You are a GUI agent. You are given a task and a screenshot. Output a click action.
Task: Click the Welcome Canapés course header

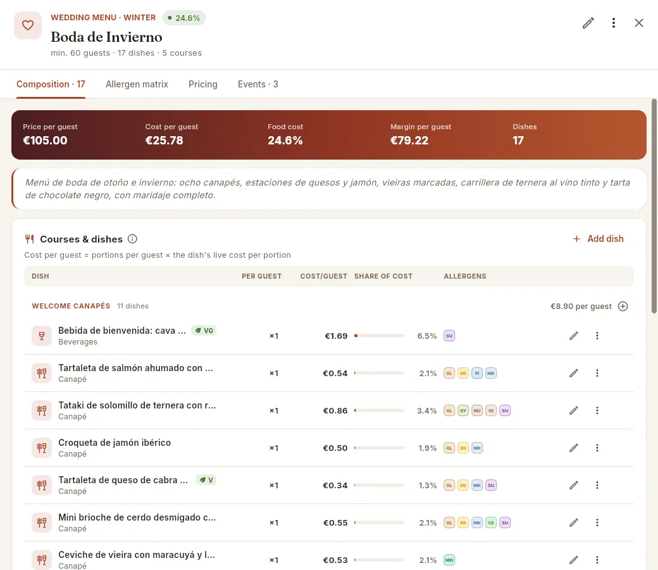[71, 306]
